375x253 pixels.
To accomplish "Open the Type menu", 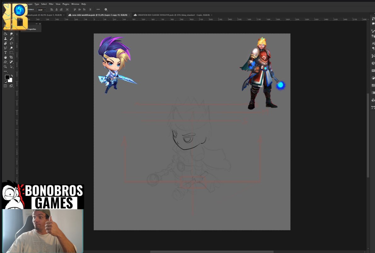I will (x=37, y=4).
